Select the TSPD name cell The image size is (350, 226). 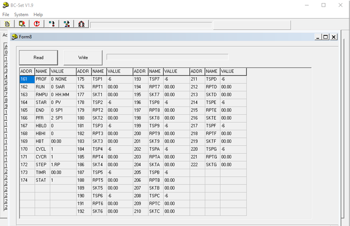212,79
